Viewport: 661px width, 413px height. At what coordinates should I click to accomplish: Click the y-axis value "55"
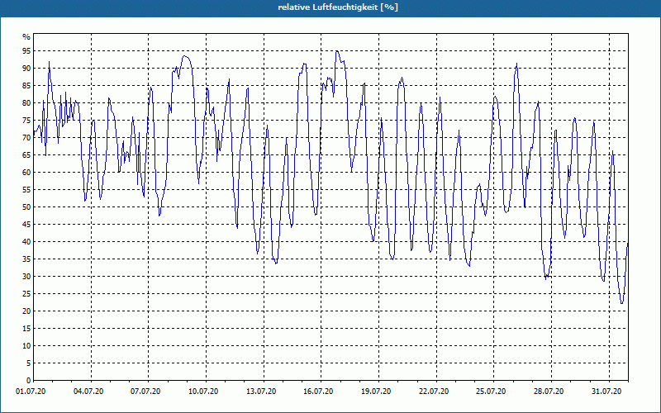point(26,190)
